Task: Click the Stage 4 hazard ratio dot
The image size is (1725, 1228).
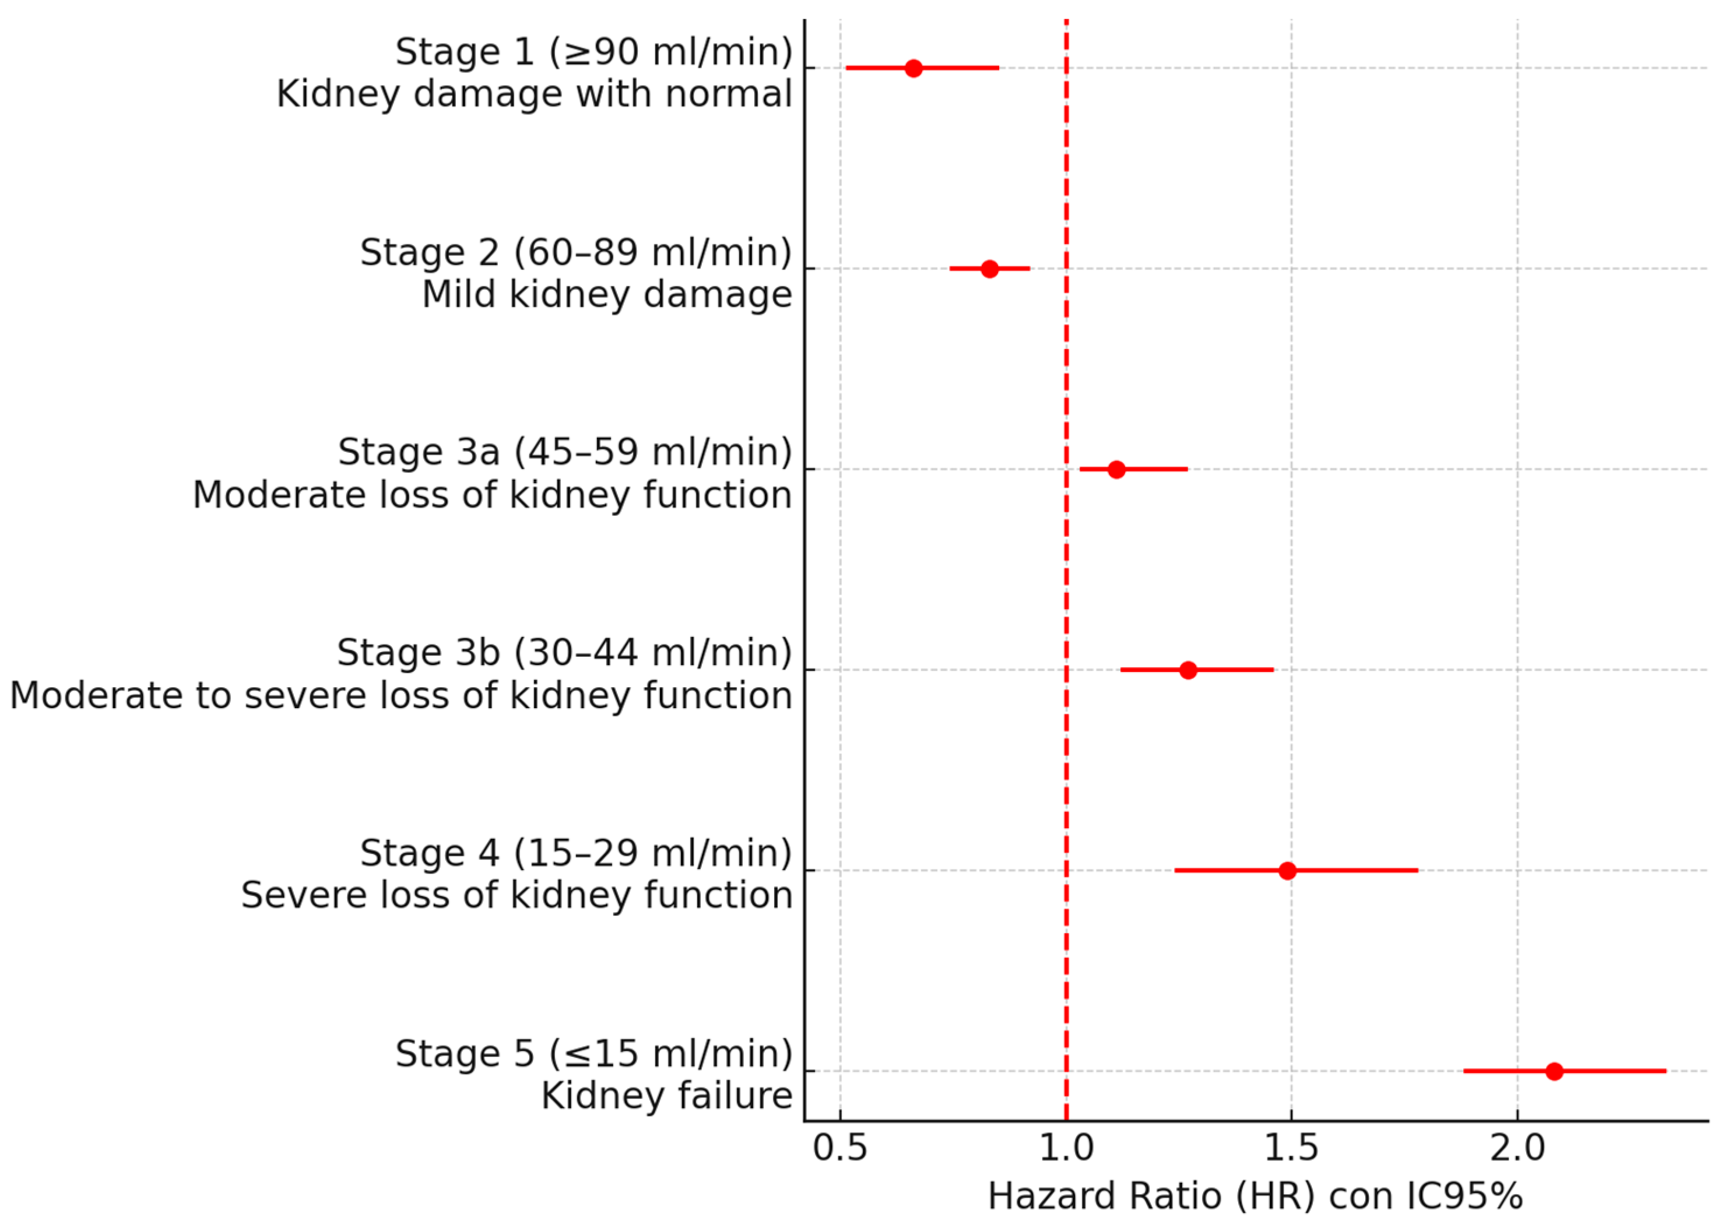Action: pos(1287,870)
